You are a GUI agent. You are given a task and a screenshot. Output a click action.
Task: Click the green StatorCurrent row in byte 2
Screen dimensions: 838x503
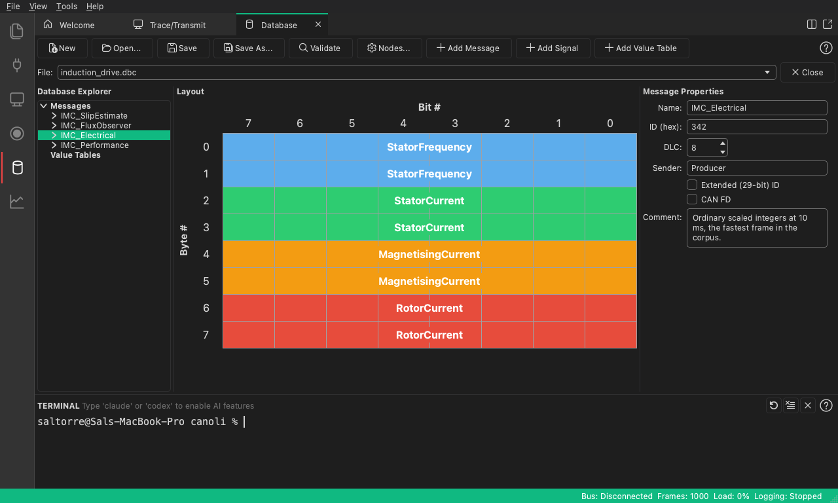pyautogui.click(x=429, y=200)
